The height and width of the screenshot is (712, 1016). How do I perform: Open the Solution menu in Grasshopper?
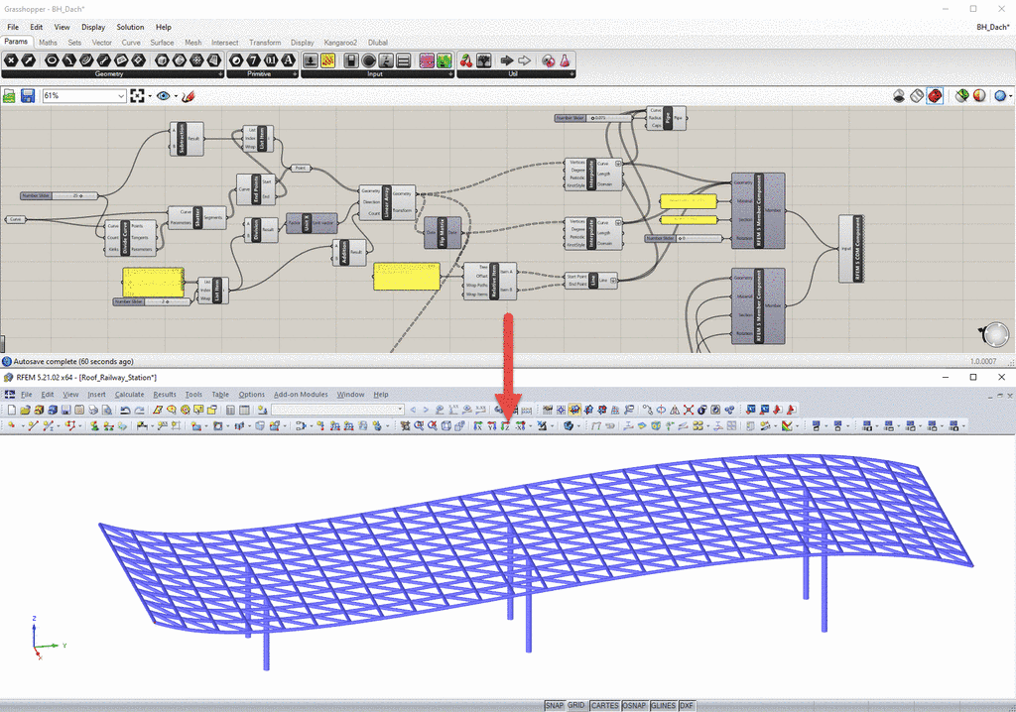click(130, 27)
